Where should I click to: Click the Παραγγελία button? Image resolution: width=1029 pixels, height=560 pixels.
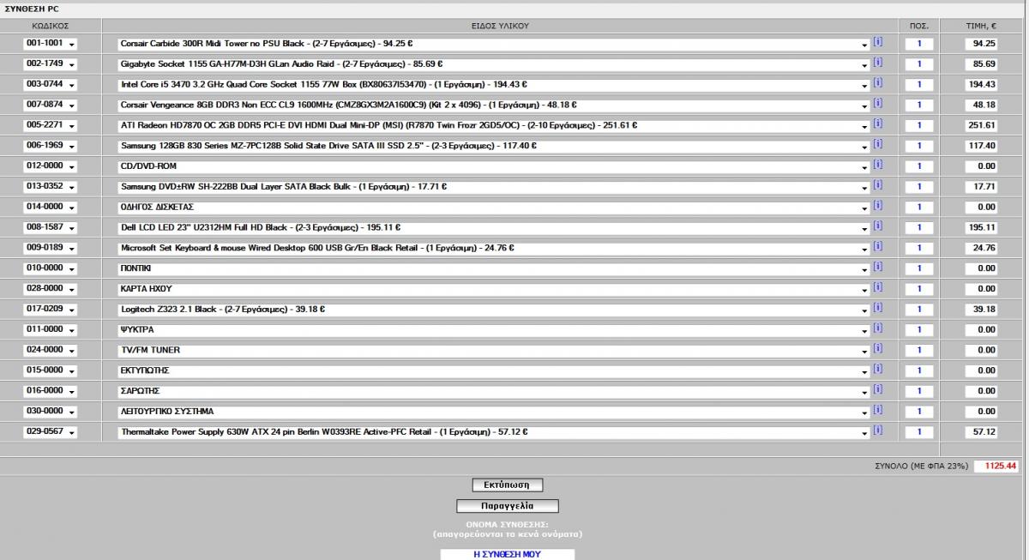[507, 506]
